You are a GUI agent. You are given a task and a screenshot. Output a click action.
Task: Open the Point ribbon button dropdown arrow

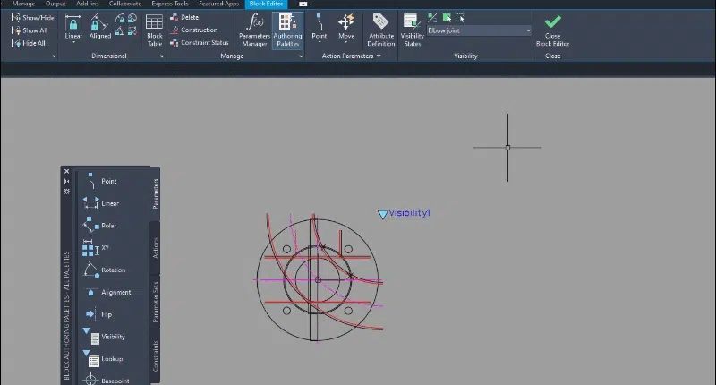[x=320, y=42]
